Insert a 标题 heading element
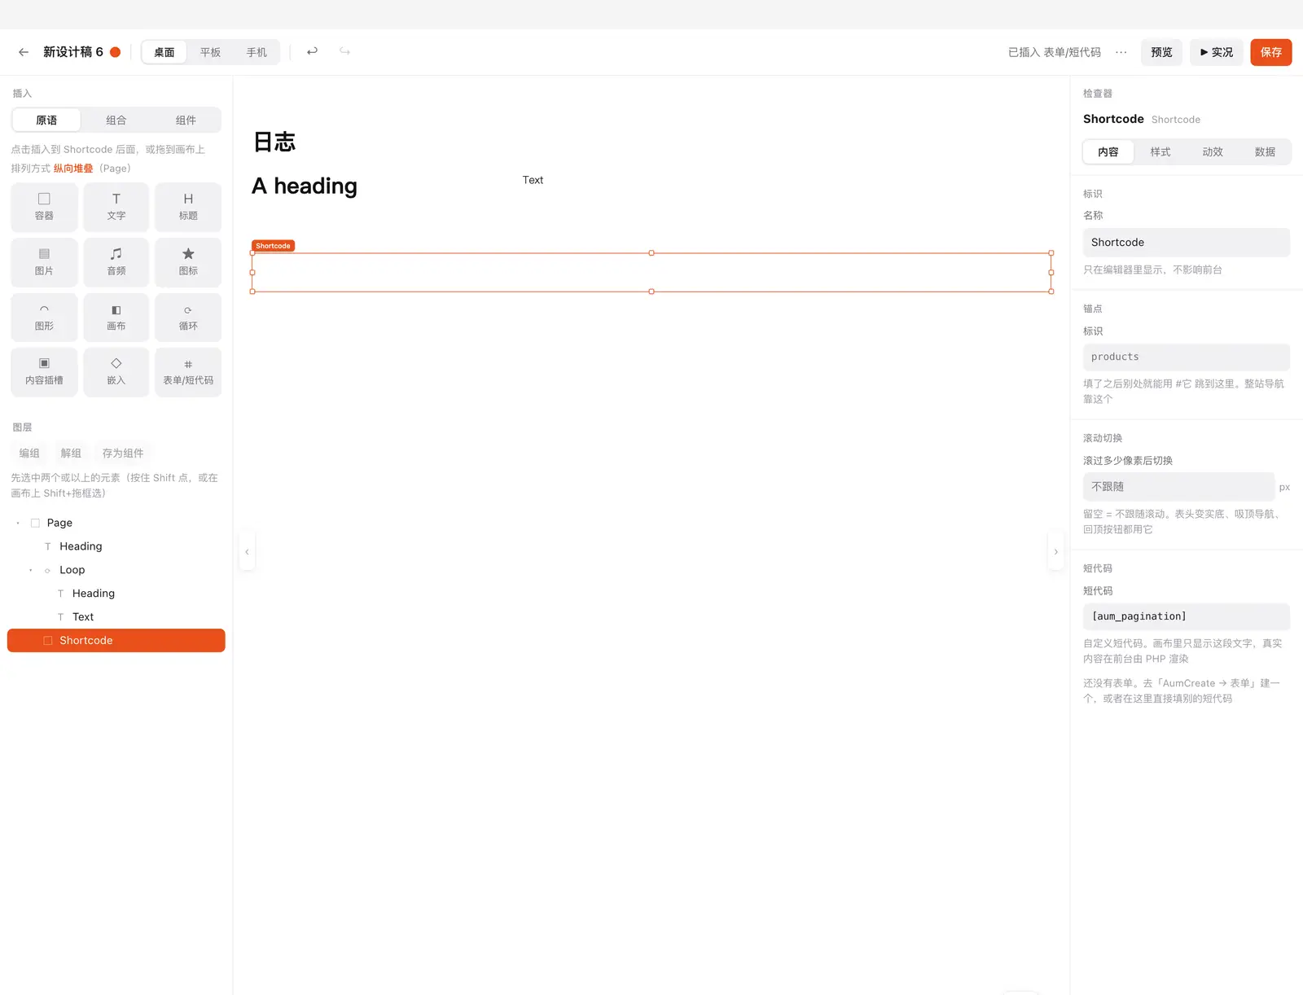This screenshot has width=1303, height=995. [x=188, y=207]
